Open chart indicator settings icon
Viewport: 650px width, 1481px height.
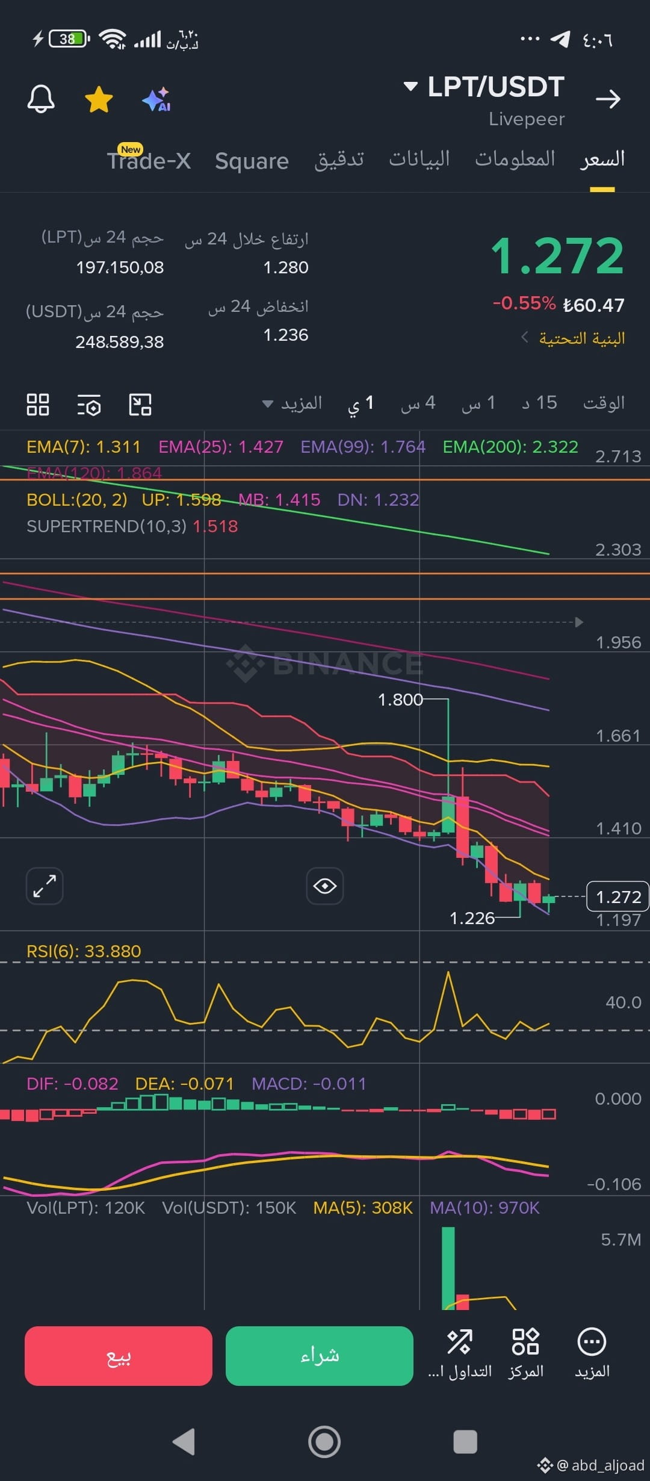[x=89, y=405]
